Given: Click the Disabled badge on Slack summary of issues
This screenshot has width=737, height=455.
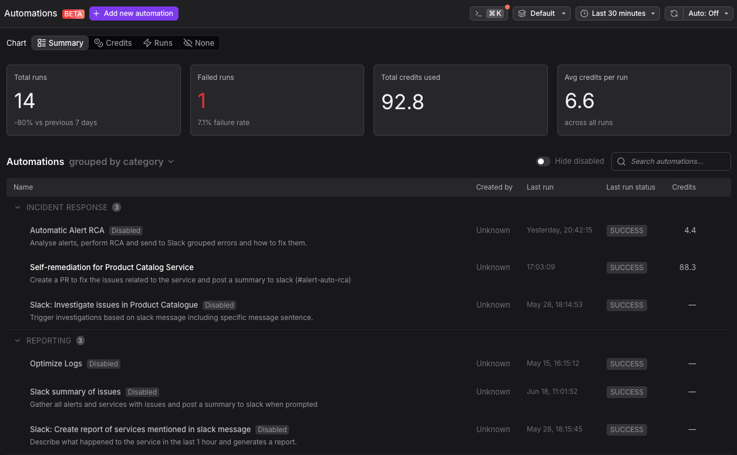Looking at the screenshot, I should click(x=143, y=392).
